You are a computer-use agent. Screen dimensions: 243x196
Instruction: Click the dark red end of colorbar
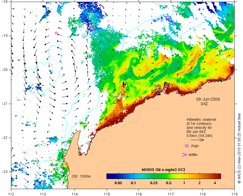pyautogui.click(x=218, y=176)
